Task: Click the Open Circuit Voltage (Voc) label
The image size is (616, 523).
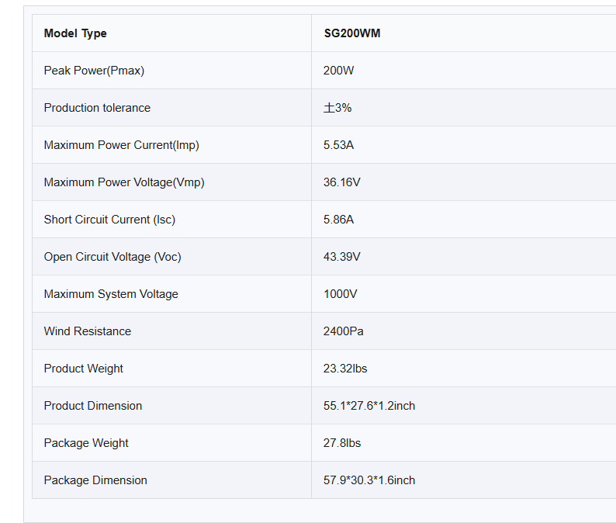Action: pos(112,257)
